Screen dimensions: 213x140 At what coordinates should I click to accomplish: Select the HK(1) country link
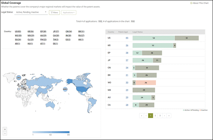coord(81,40)
